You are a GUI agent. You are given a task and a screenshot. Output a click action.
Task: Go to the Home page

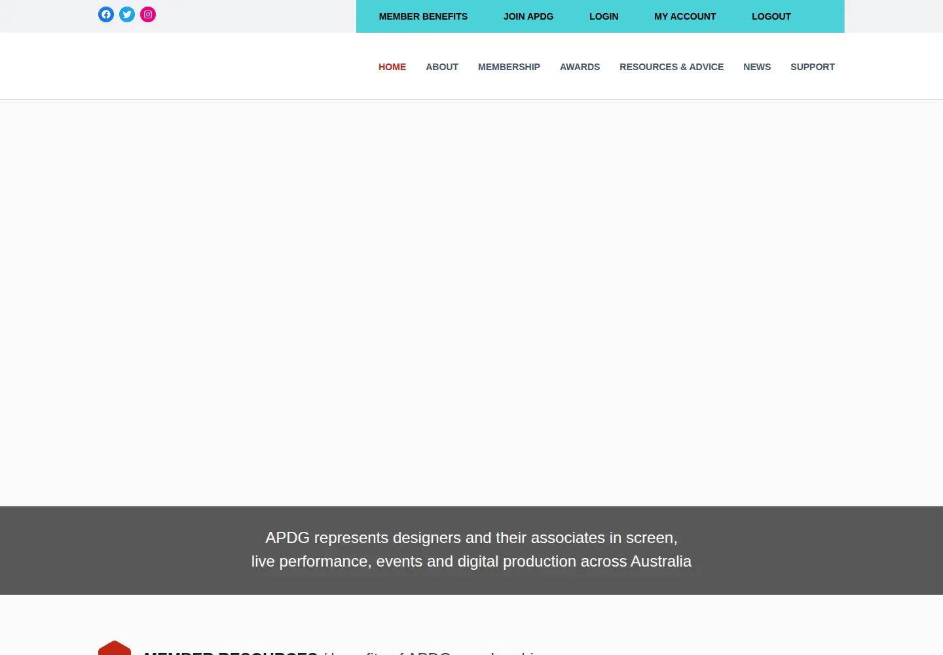pos(392,67)
